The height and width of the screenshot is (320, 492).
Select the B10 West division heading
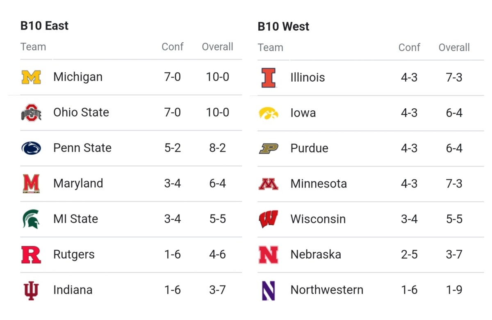point(283,27)
